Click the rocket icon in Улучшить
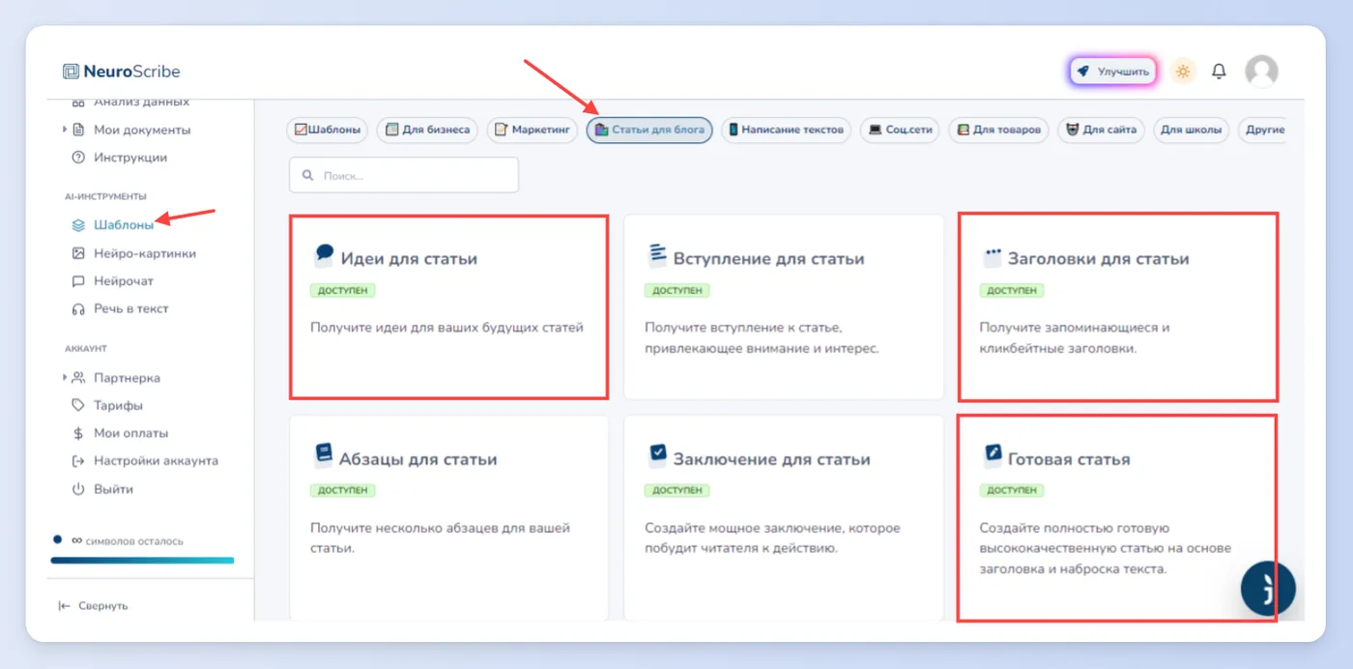Image resolution: width=1353 pixels, height=669 pixels. point(1083,72)
